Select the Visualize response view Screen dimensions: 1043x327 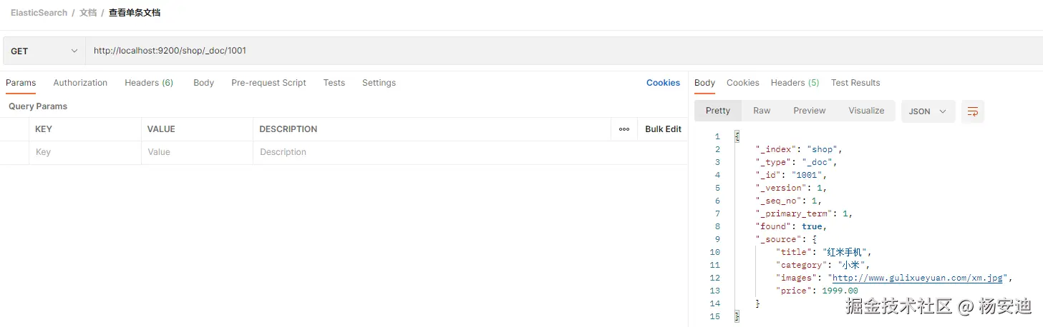tap(866, 111)
